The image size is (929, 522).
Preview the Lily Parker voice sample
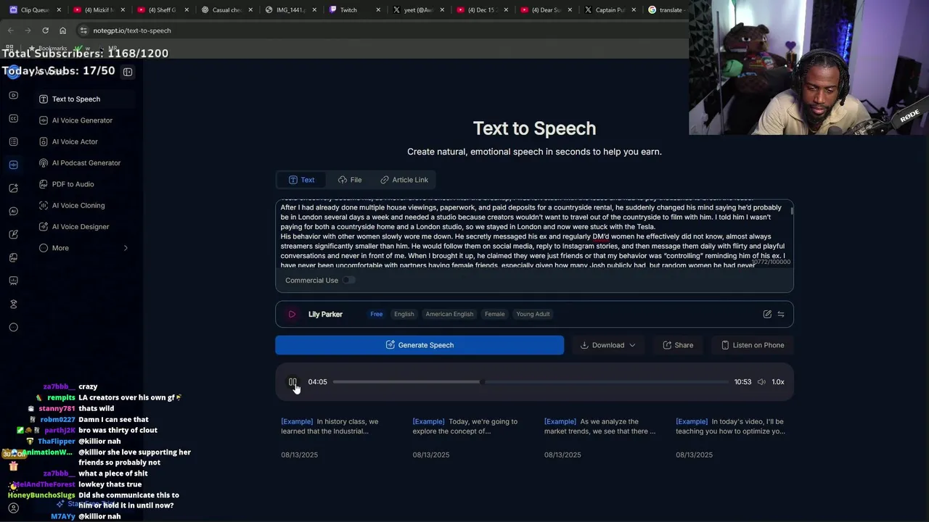click(292, 314)
